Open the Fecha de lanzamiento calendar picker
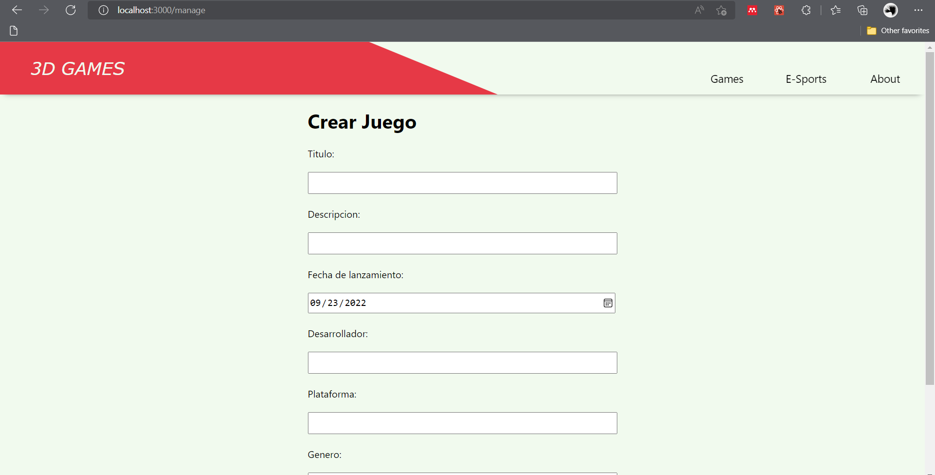935x475 pixels. [x=608, y=303]
